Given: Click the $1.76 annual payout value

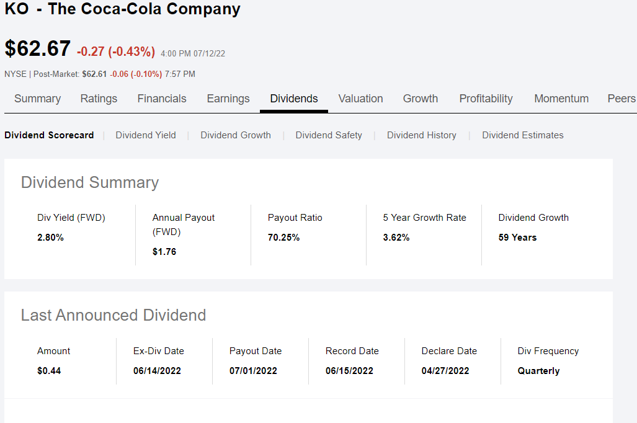Looking at the screenshot, I should pyautogui.click(x=164, y=252).
